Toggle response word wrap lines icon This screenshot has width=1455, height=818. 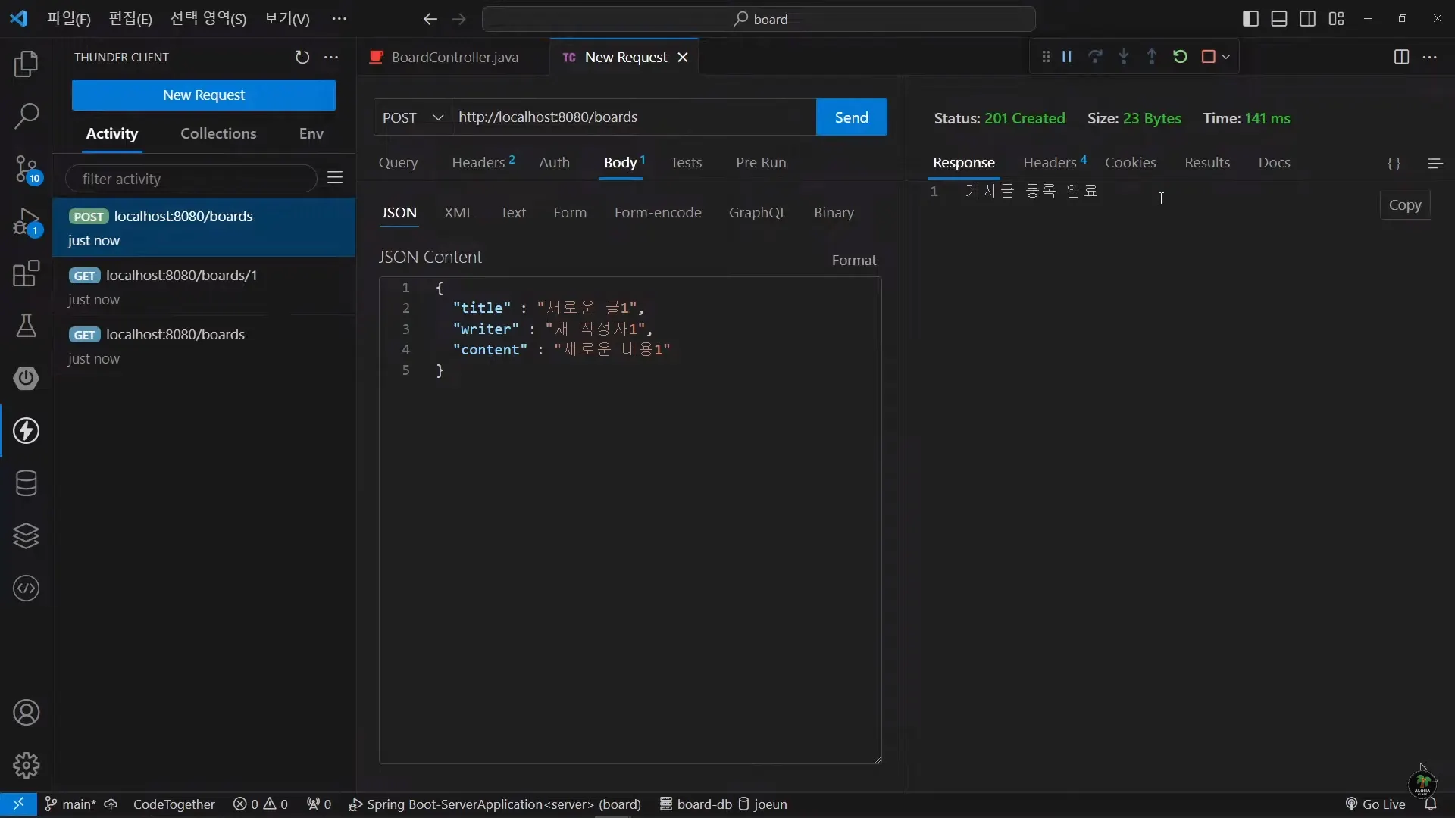coord(1435,164)
